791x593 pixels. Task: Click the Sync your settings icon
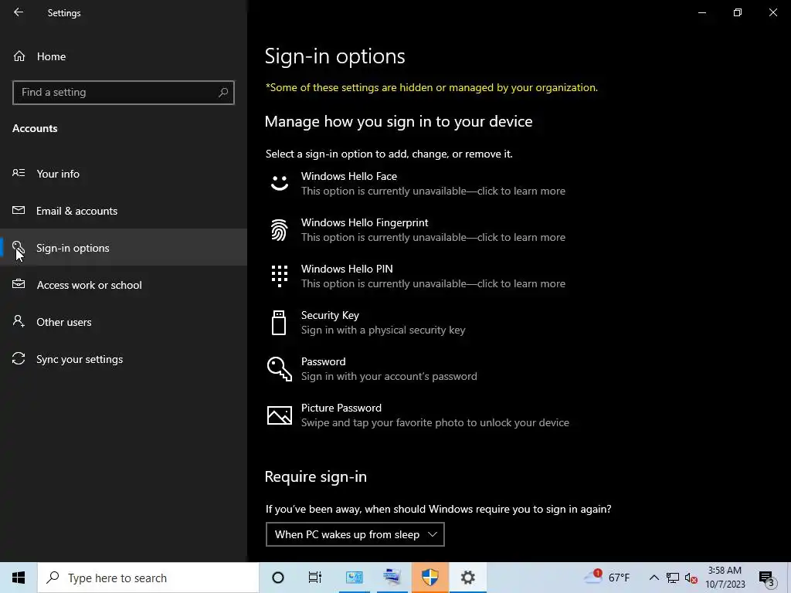click(19, 358)
